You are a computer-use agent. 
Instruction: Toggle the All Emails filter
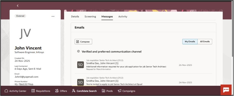[x=205, y=41]
